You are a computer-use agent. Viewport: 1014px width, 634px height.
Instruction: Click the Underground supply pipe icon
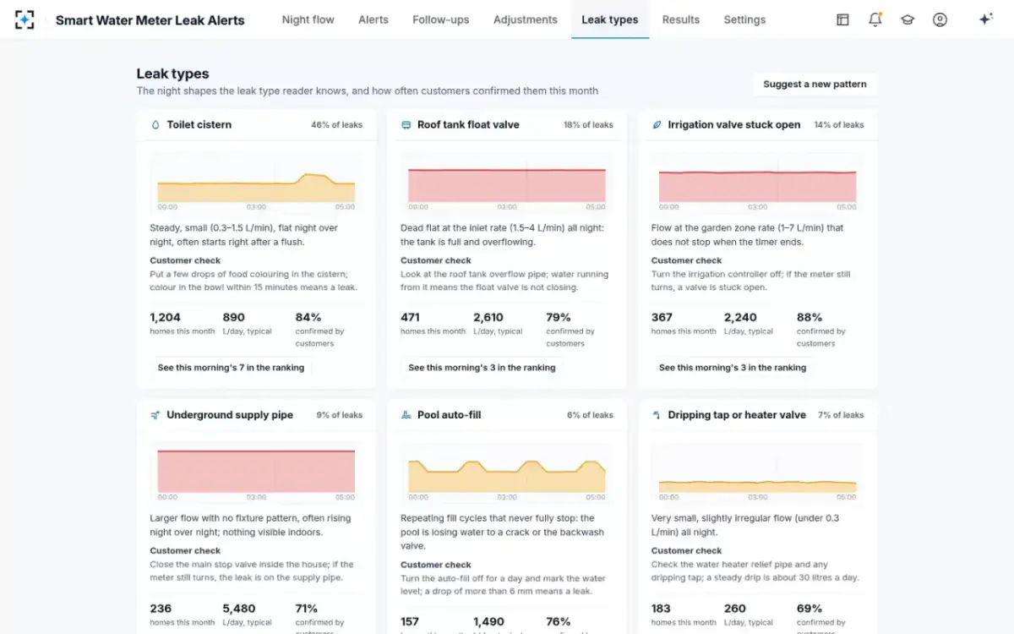coord(155,415)
